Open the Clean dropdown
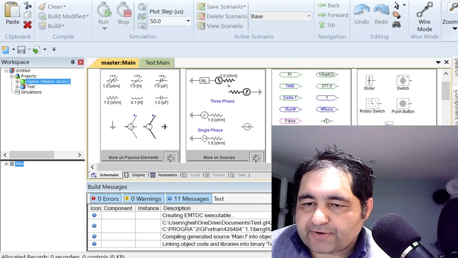This screenshot has width=458, height=258. pos(52,6)
